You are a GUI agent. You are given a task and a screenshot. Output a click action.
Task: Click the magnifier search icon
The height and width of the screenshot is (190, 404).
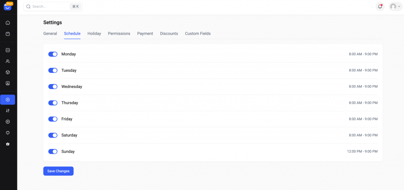28,6
